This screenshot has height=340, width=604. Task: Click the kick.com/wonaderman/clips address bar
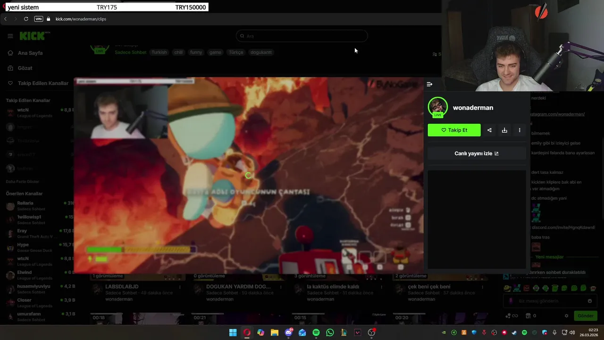coord(81,19)
